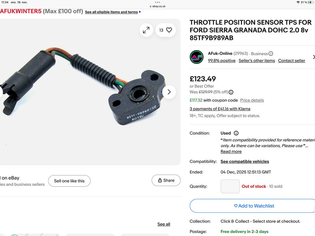Open Seller's other items
The image size is (315, 236).
tap(257, 61)
